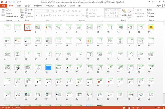Select slide 50 blue thumbnail
The width and height of the screenshot is (165, 109).
tap(48, 67)
